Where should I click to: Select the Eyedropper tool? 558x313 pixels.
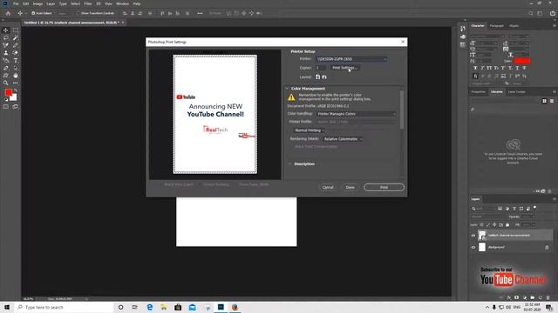point(16,45)
